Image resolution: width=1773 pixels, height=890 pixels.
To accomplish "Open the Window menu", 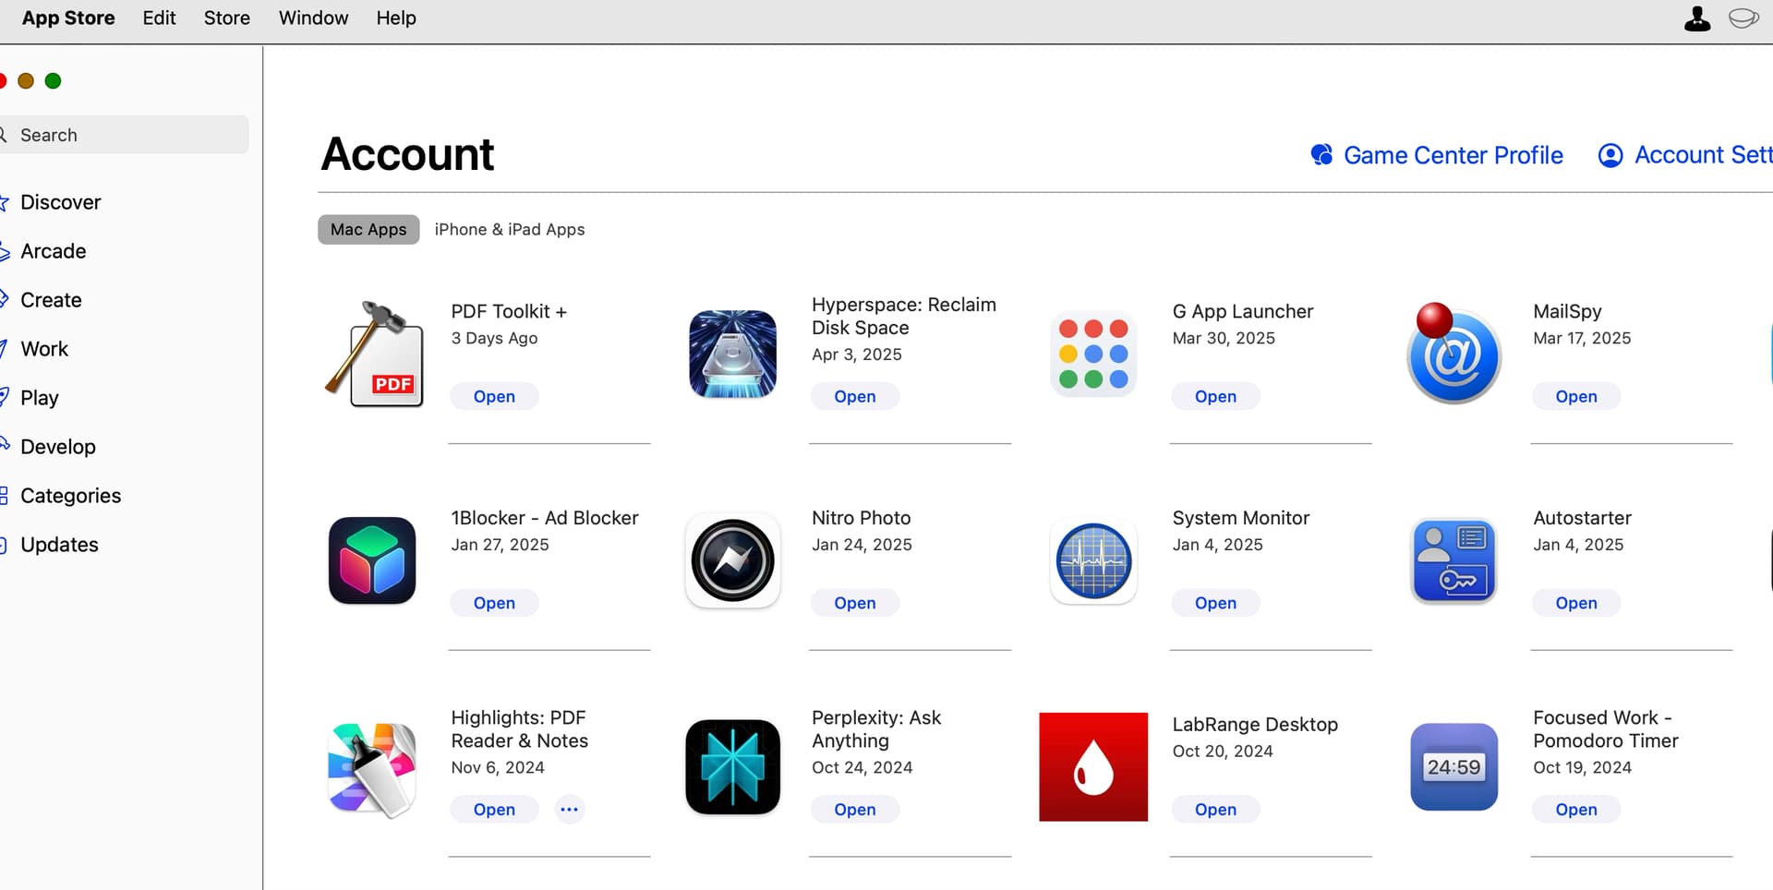I will (313, 18).
